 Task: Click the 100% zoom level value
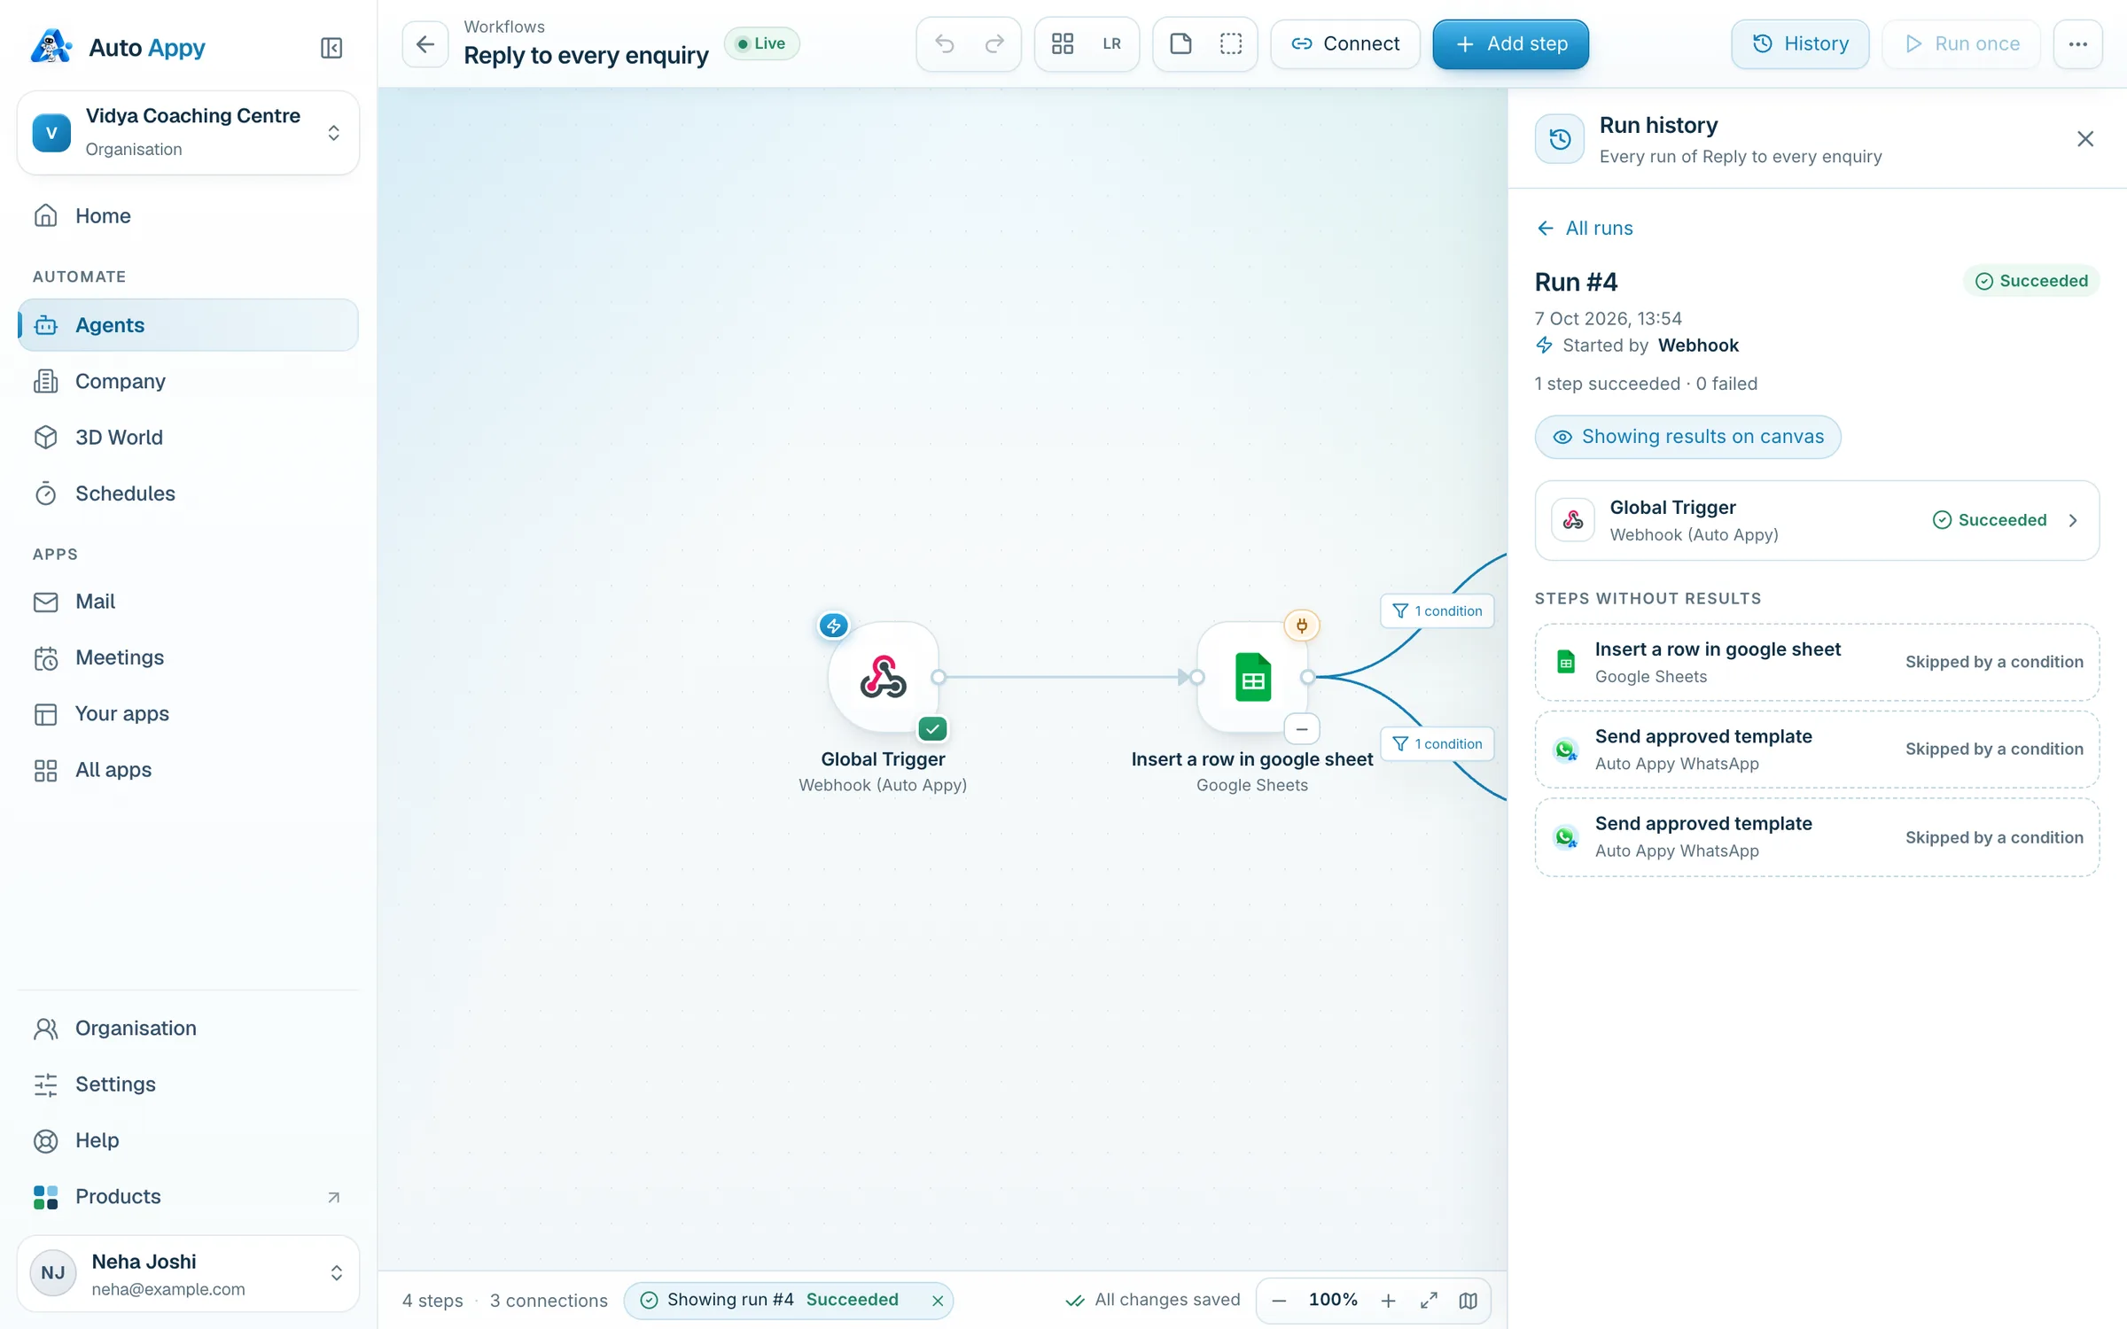pyautogui.click(x=1333, y=1301)
